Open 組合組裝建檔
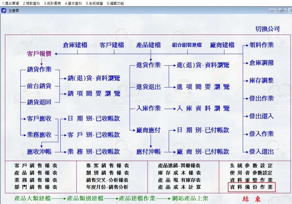This screenshot has height=204, width=292. pyautogui.click(x=187, y=45)
